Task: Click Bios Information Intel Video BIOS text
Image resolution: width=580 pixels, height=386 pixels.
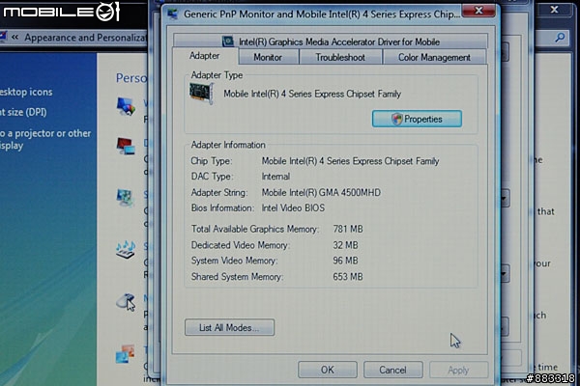Action: coord(293,208)
